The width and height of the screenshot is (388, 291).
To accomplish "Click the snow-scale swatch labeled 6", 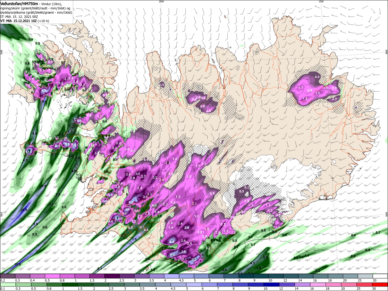I will [x=216, y=276].
